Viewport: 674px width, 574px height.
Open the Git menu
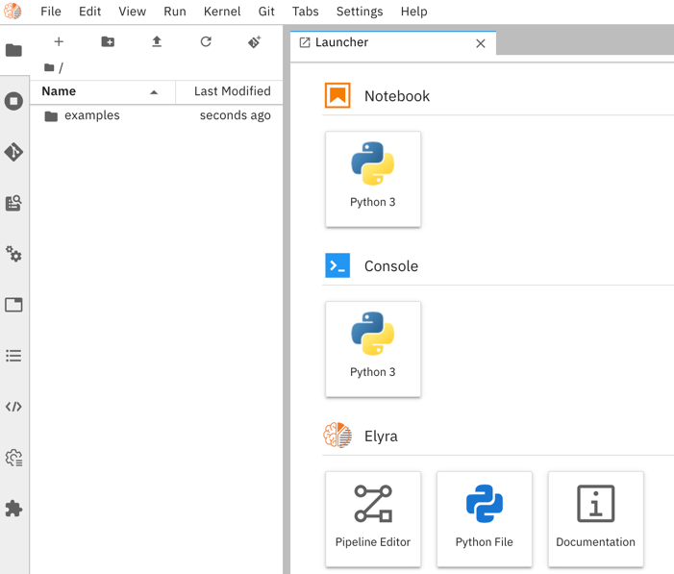pos(266,12)
